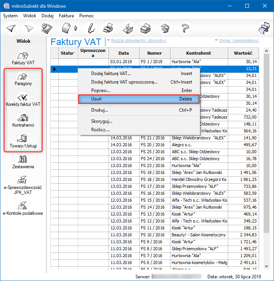
Task: Open the Faktura menu in menu bar
Action: (x=66, y=16)
